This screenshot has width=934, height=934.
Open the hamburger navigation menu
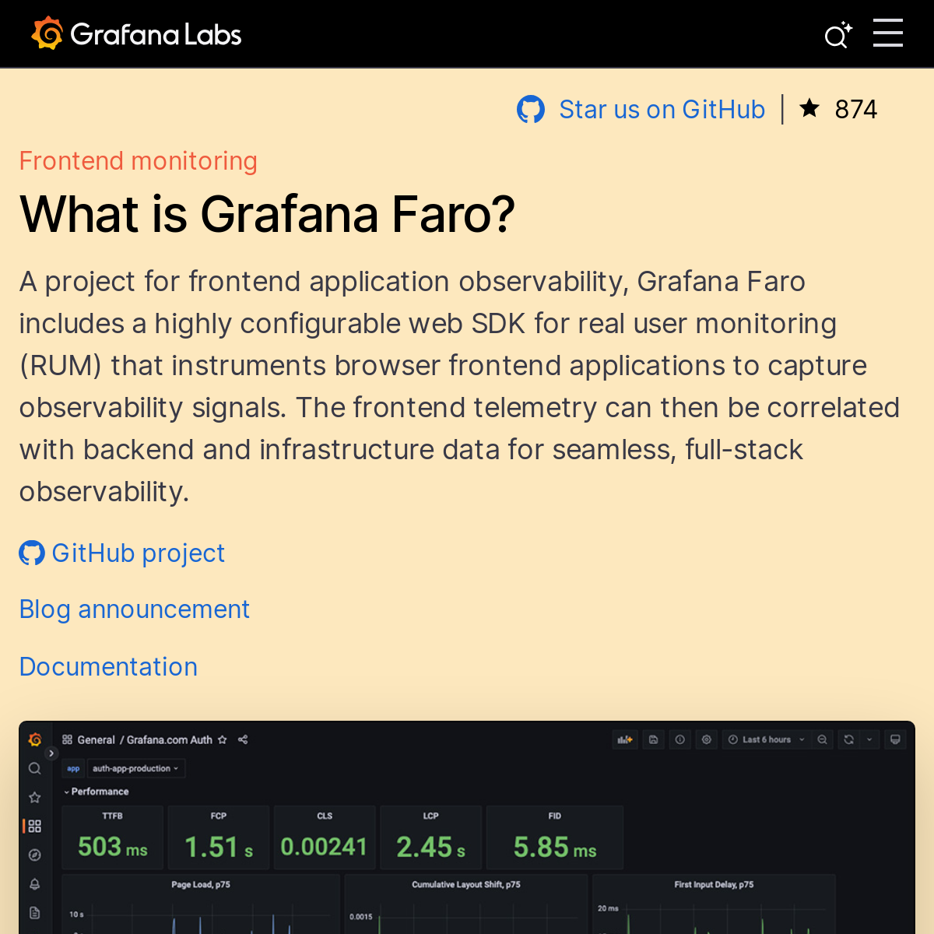pos(887,33)
